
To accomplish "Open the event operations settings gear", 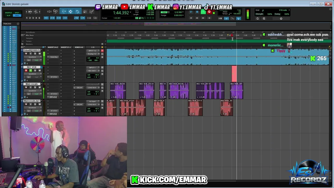I will (281, 18).
